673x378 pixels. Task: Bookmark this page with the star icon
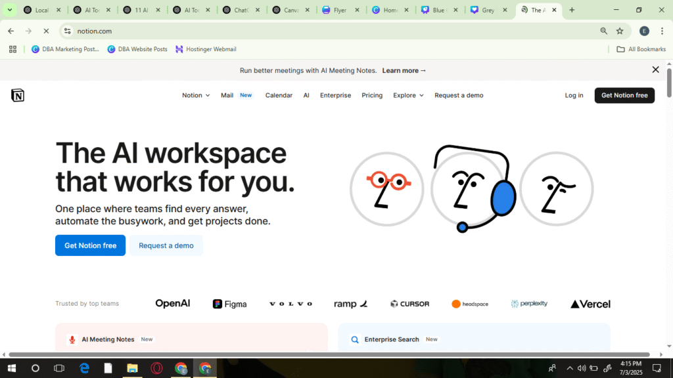620,31
